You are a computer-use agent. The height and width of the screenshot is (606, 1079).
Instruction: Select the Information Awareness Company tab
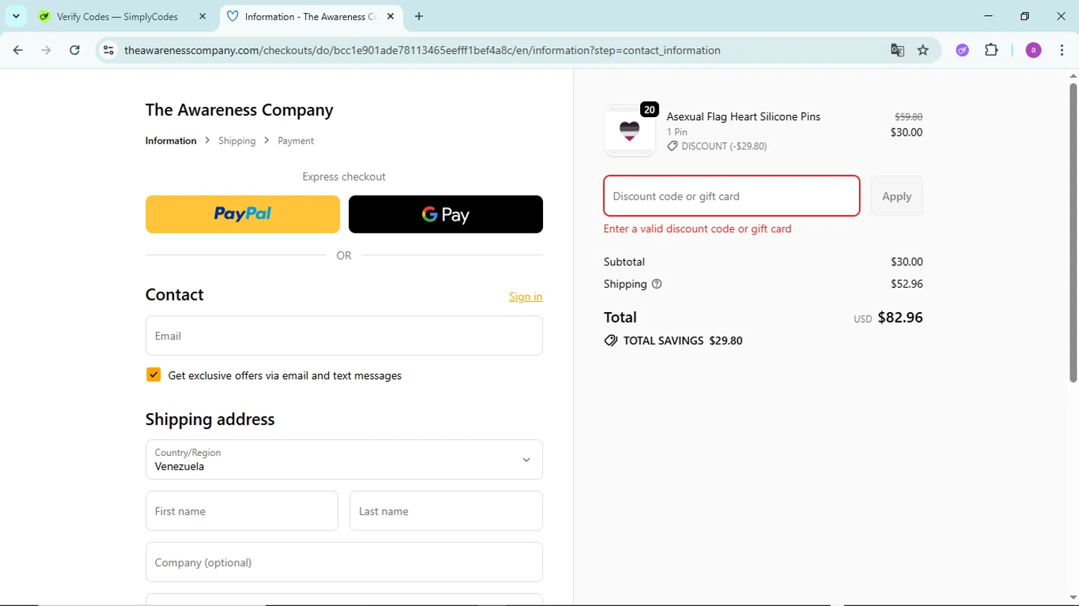coord(311,17)
